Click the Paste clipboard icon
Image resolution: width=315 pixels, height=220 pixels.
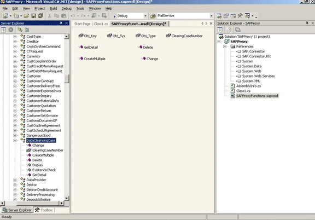(63, 16)
